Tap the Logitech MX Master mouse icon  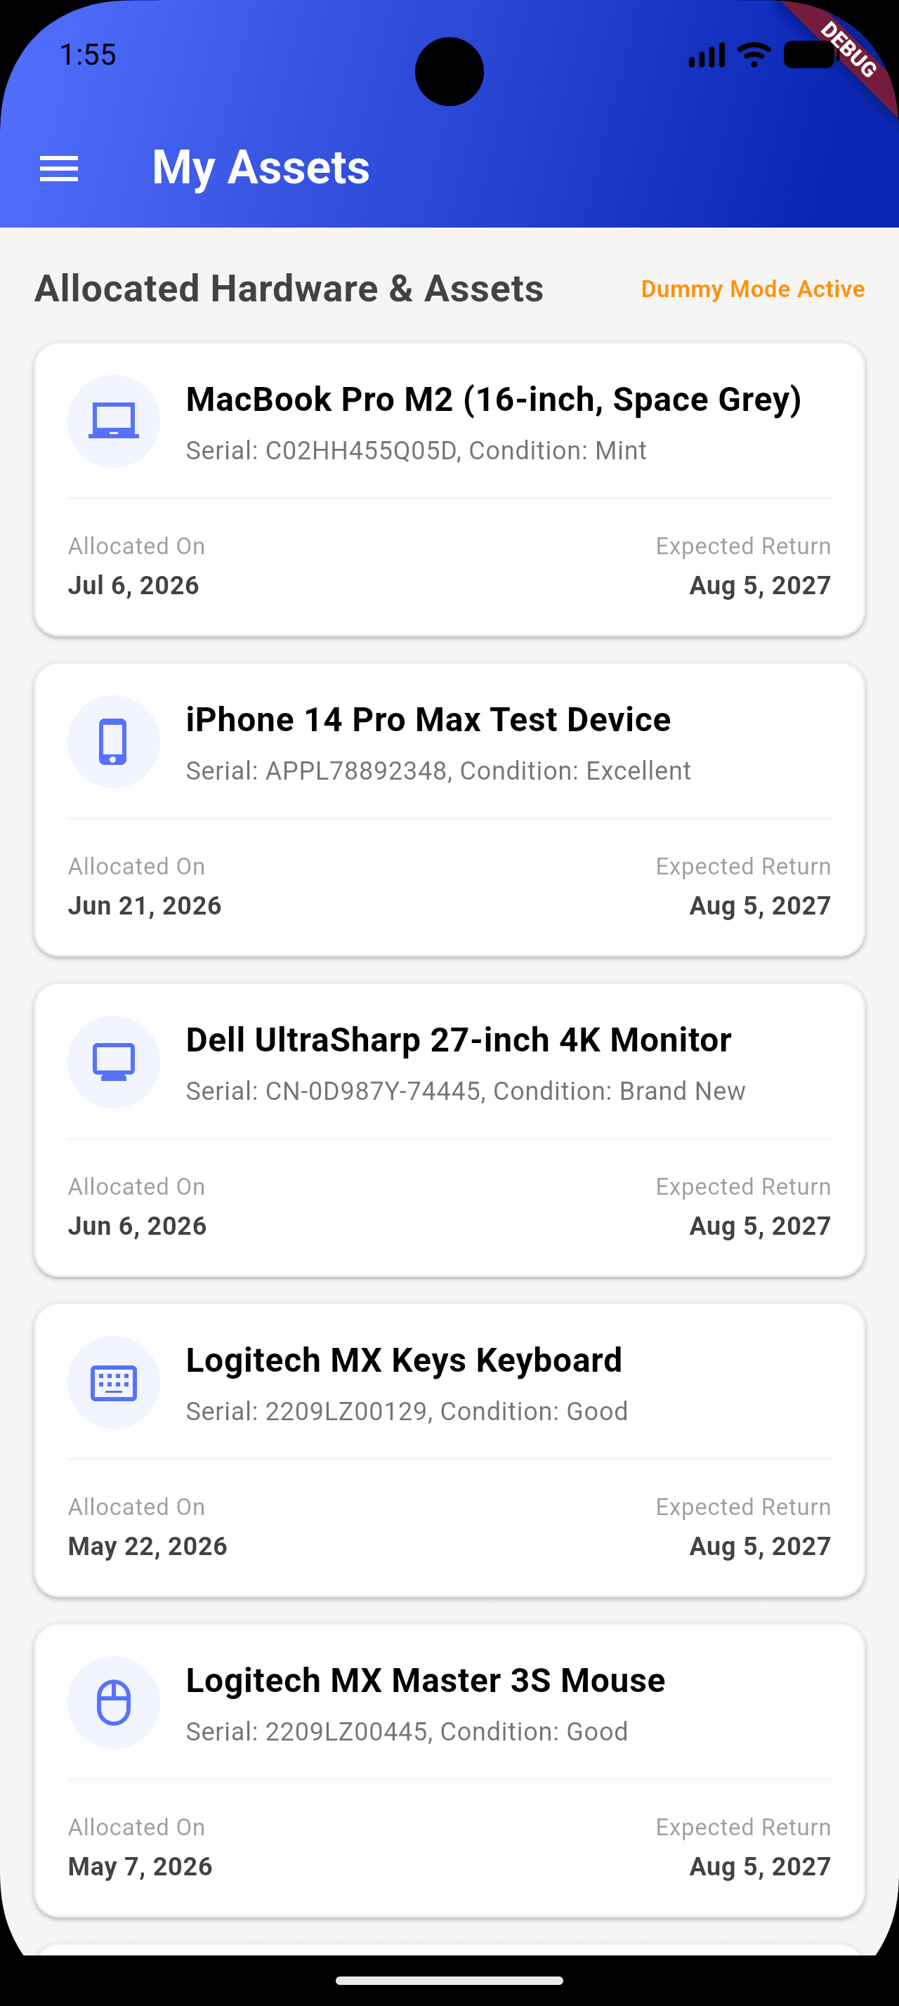tap(114, 1703)
